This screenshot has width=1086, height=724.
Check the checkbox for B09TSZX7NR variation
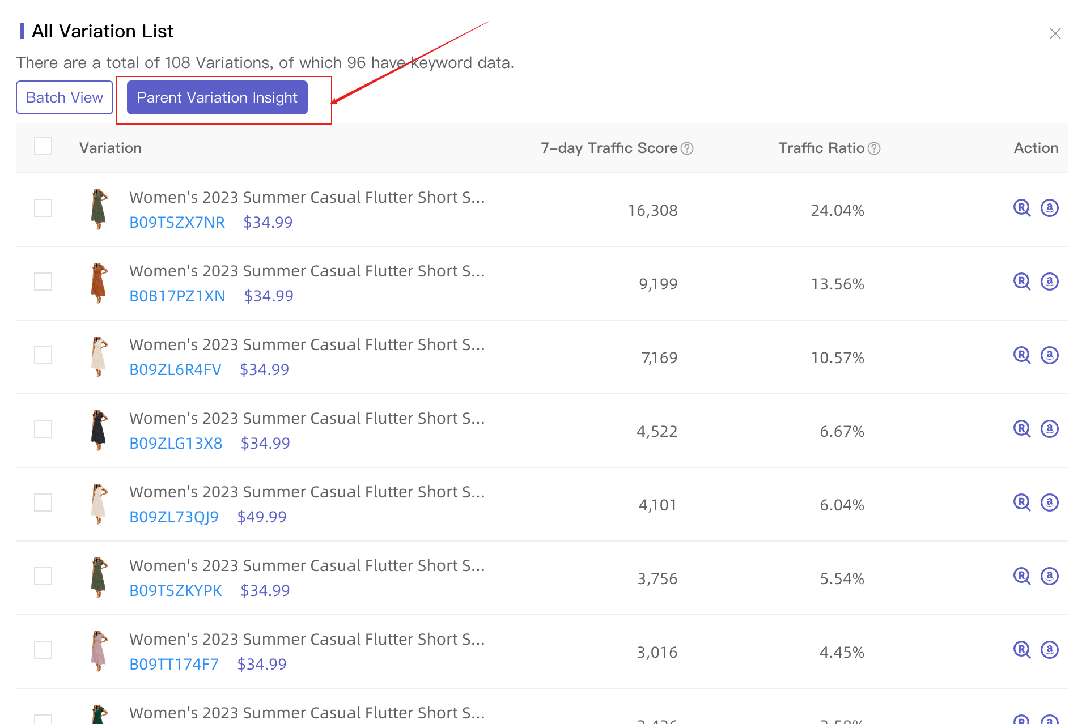tap(43, 208)
